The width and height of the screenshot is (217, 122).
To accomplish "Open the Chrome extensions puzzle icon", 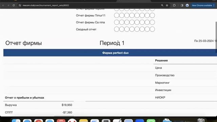I will tap(174, 5).
